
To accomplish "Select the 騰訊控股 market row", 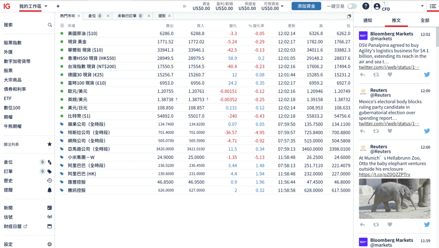I will tap(205, 190).
